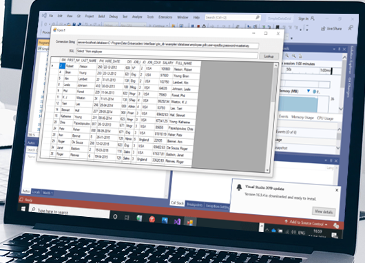Click the SQL query input field
Viewport: 365px width, 263px height.
167,53
